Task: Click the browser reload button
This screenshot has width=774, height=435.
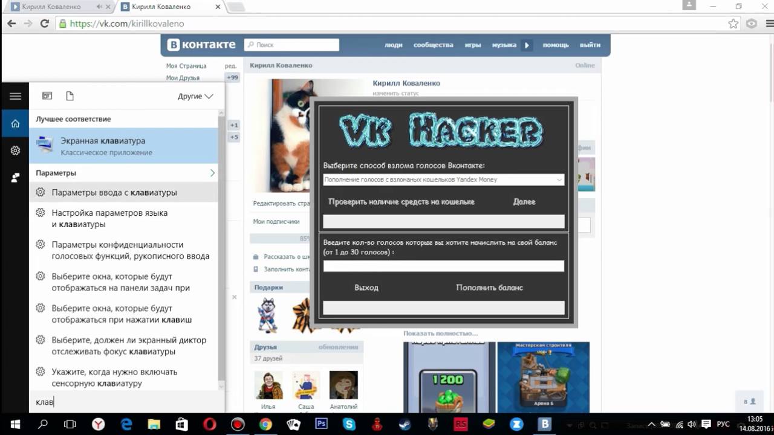Action: pyautogui.click(x=44, y=24)
